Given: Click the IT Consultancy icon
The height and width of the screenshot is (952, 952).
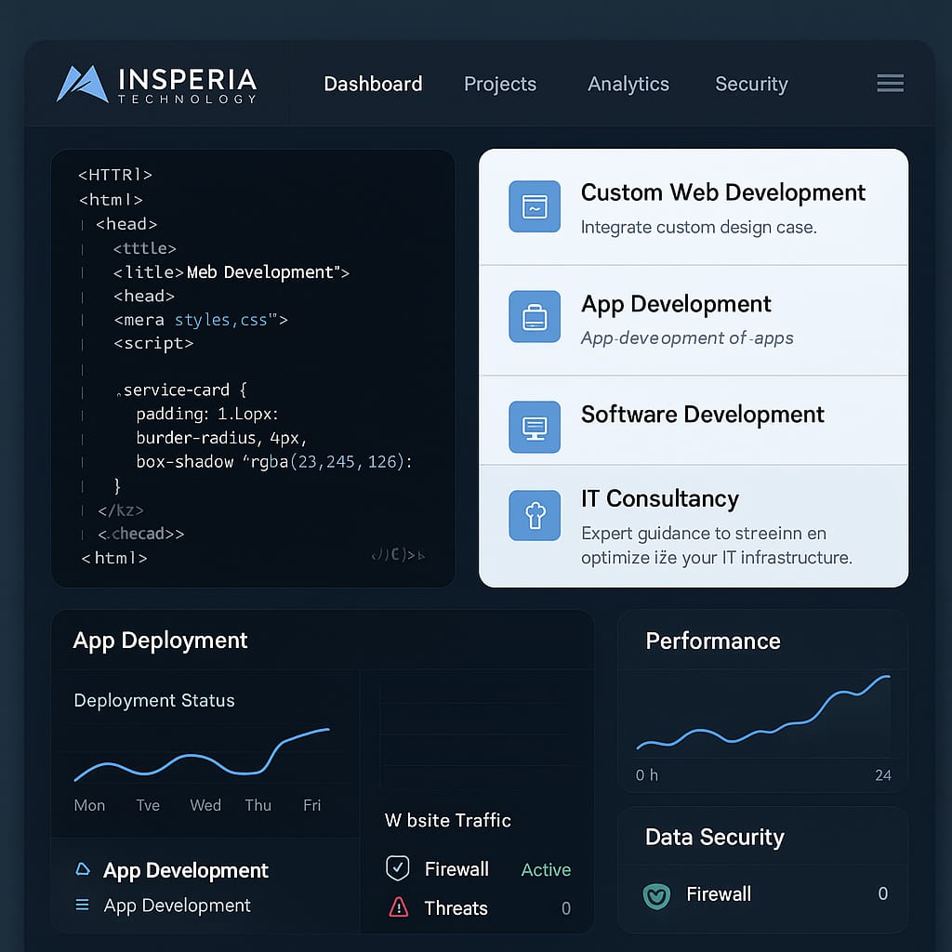Looking at the screenshot, I should click(535, 515).
